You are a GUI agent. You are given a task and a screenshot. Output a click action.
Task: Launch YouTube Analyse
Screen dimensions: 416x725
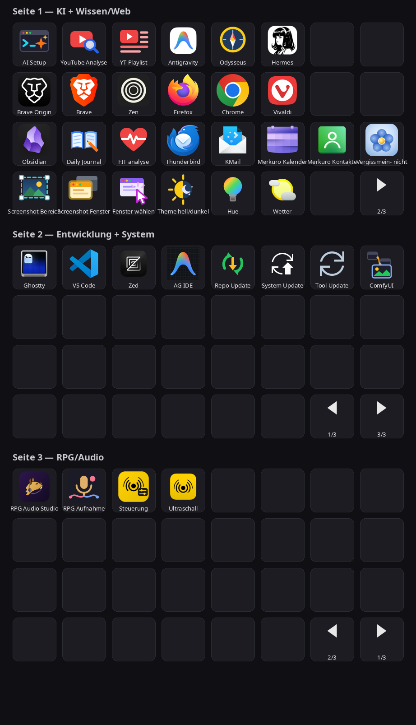coord(84,45)
